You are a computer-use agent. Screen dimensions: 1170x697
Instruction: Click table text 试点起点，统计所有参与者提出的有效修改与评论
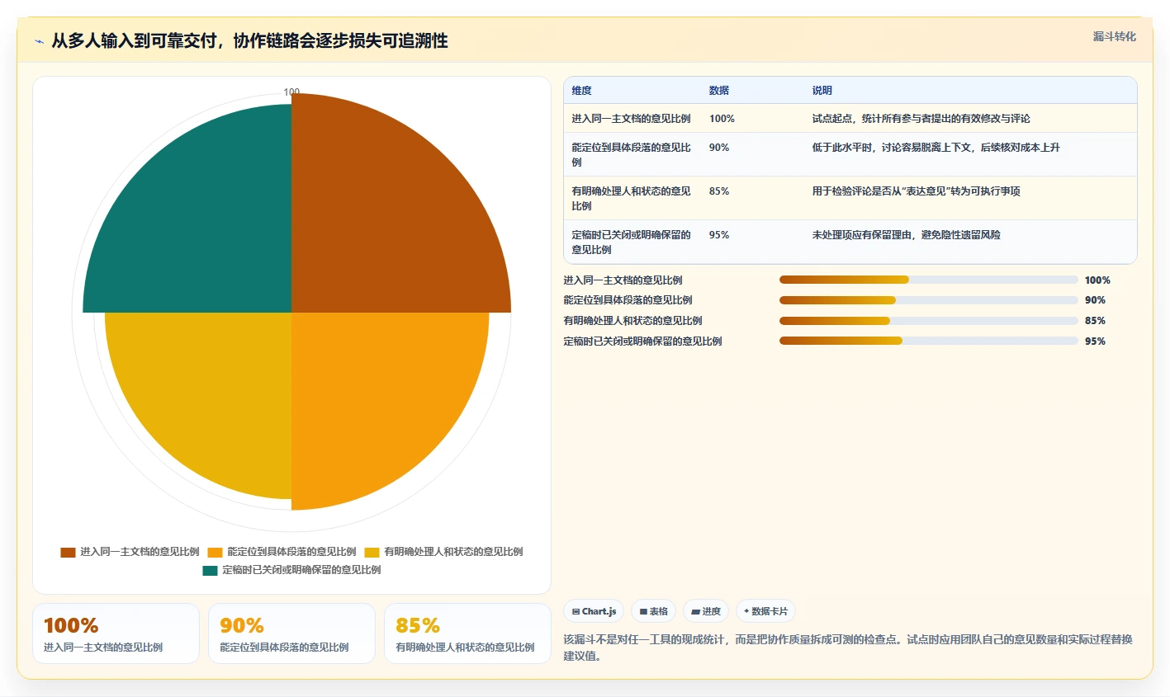coord(921,119)
